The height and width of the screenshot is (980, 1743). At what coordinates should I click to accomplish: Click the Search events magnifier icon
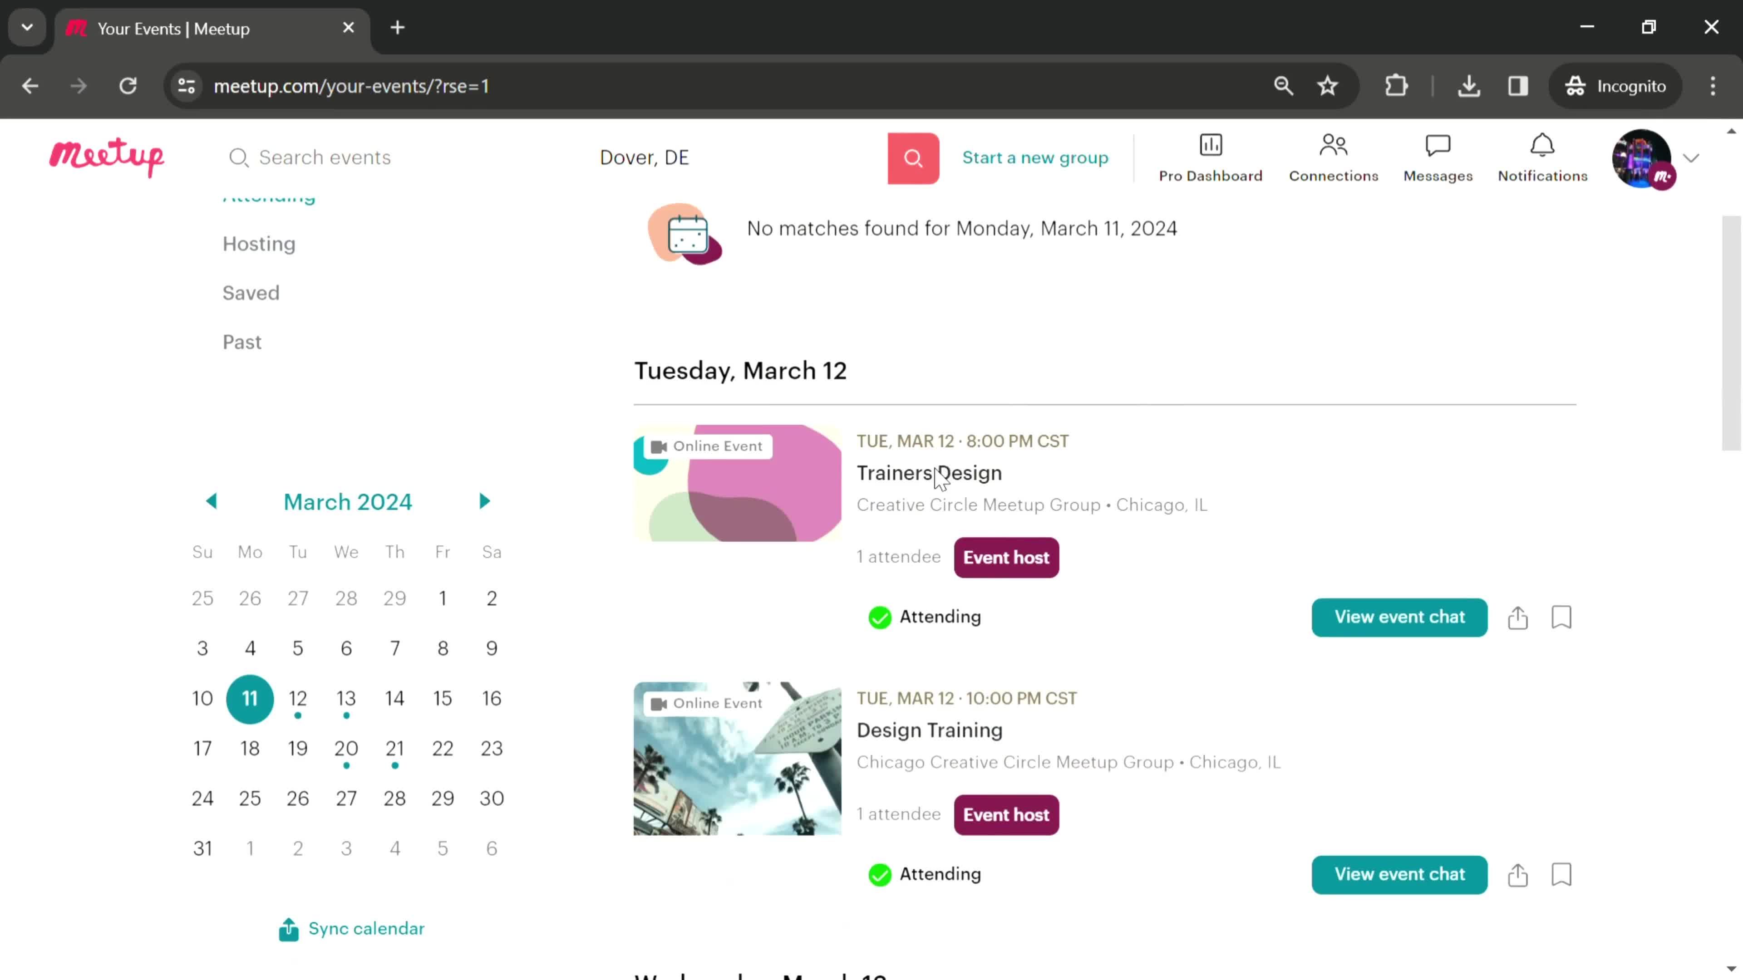[x=239, y=157]
